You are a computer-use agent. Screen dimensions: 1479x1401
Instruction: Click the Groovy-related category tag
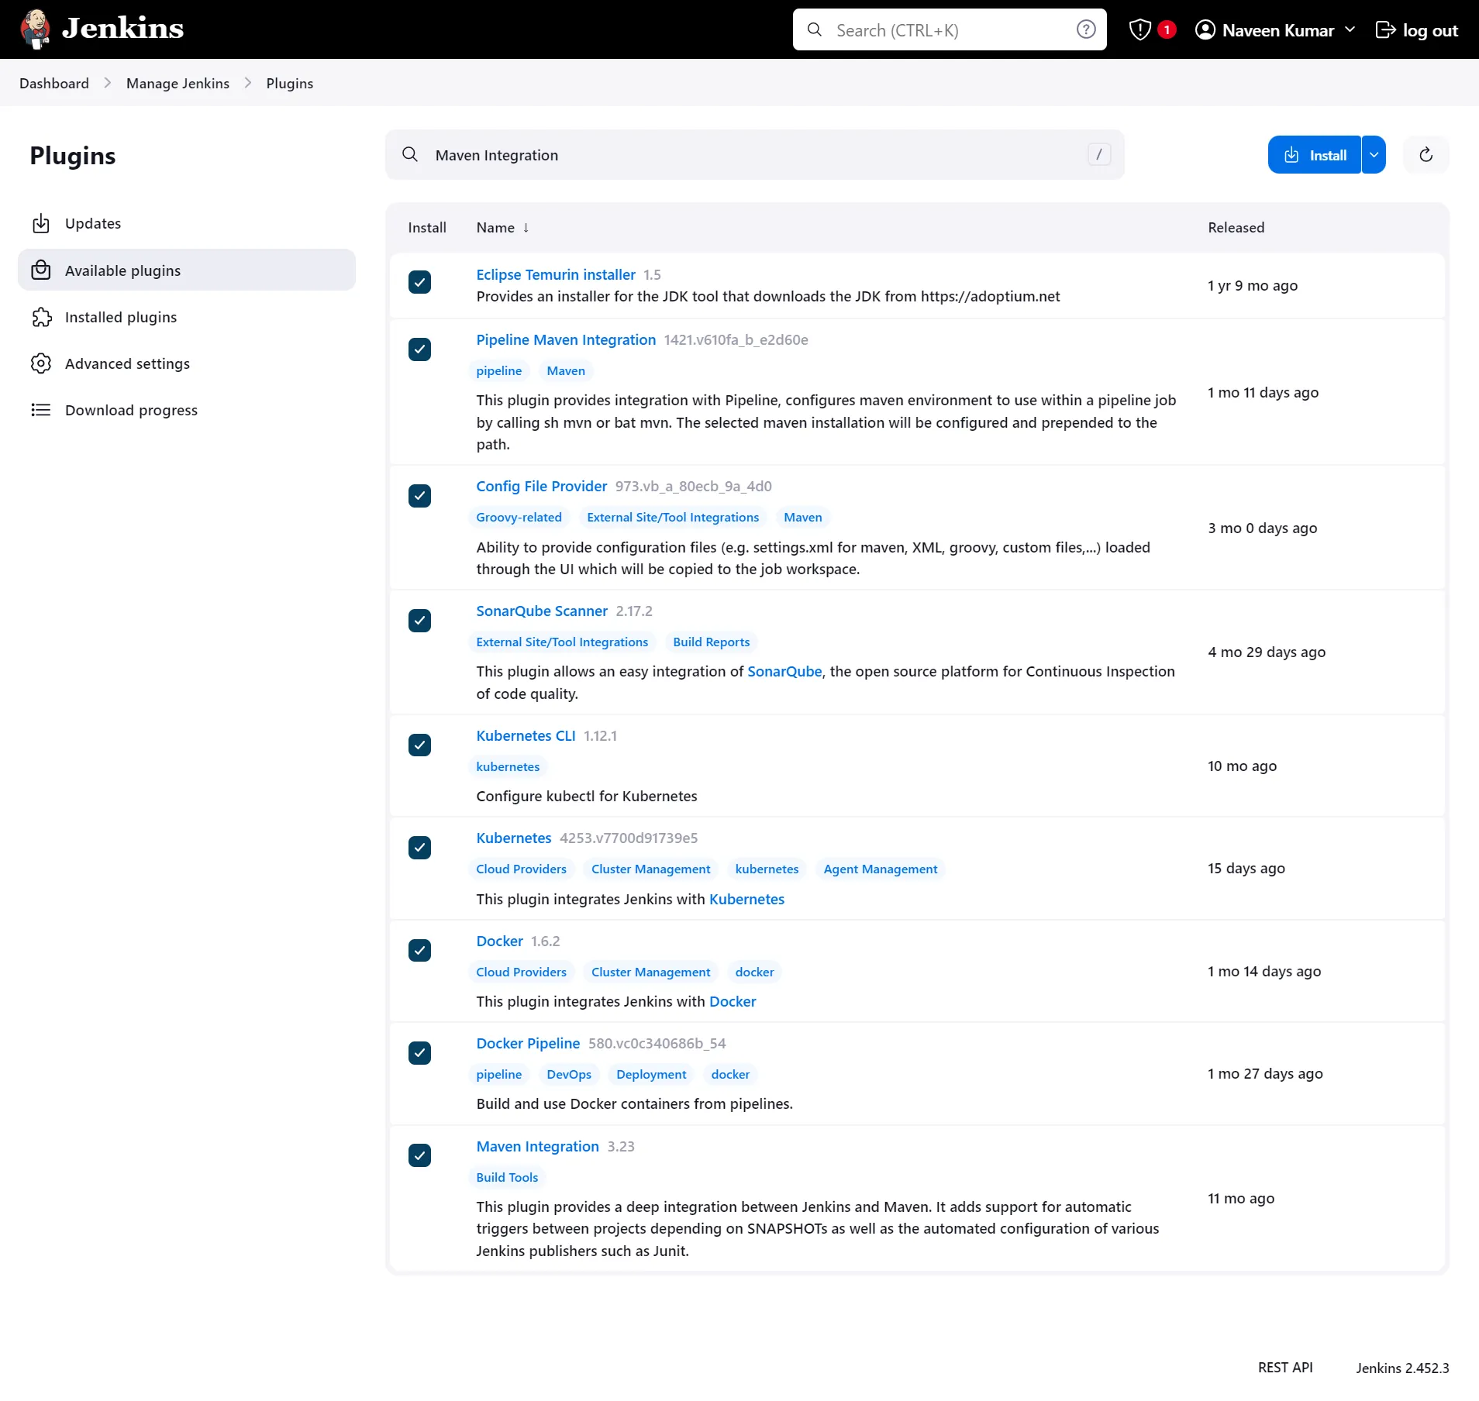(519, 517)
